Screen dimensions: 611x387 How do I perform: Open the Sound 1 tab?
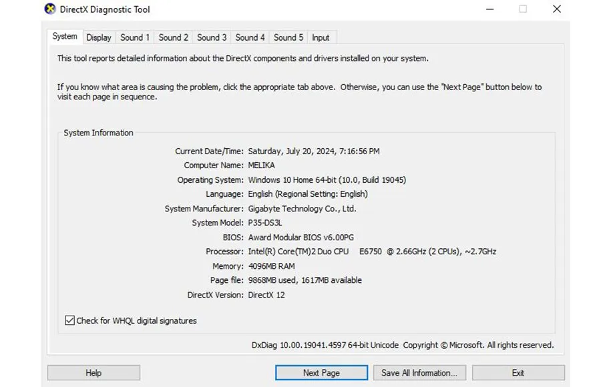[135, 37]
